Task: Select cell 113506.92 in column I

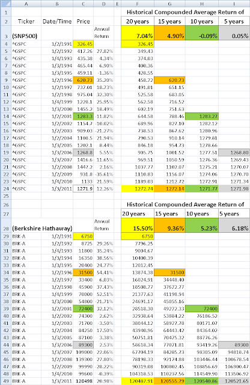Action: tap(234, 374)
